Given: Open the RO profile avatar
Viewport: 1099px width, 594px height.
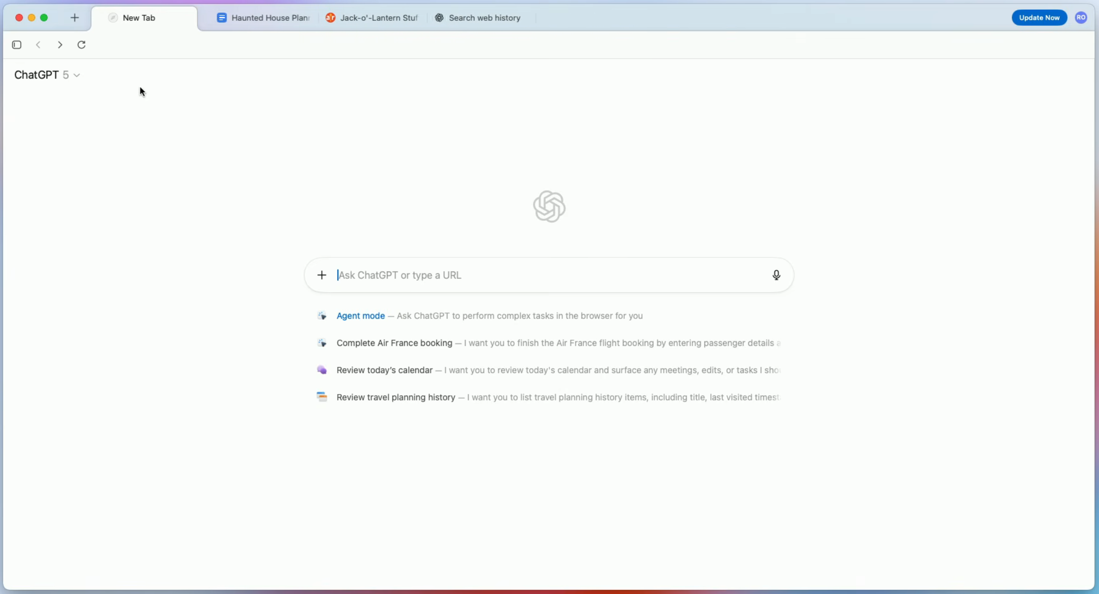Looking at the screenshot, I should point(1081,18).
